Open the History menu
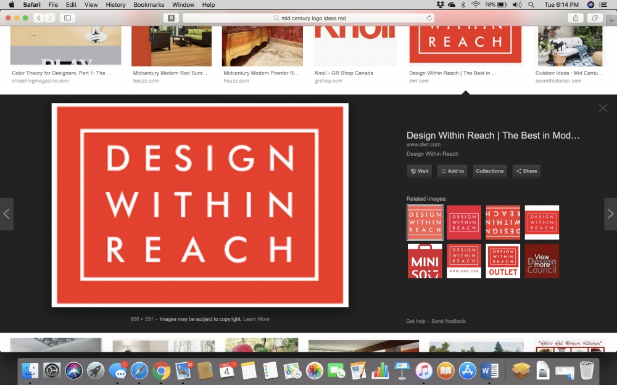The width and height of the screenshot is (617, 385). [x=115, y=4]
